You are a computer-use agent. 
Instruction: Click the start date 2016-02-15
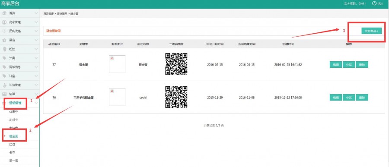[x=215, y=65]
